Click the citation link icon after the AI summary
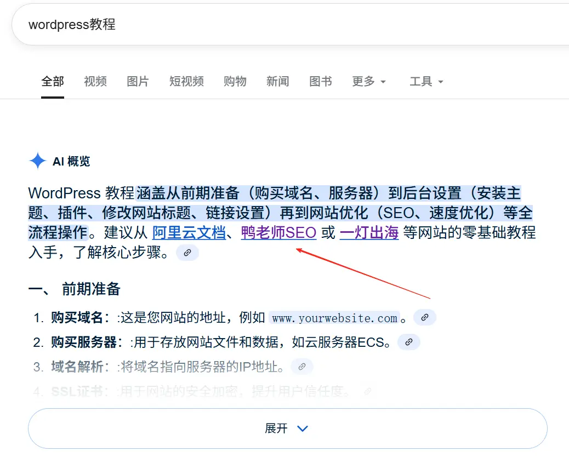569x457 pixels. click(x=187, y=253)
